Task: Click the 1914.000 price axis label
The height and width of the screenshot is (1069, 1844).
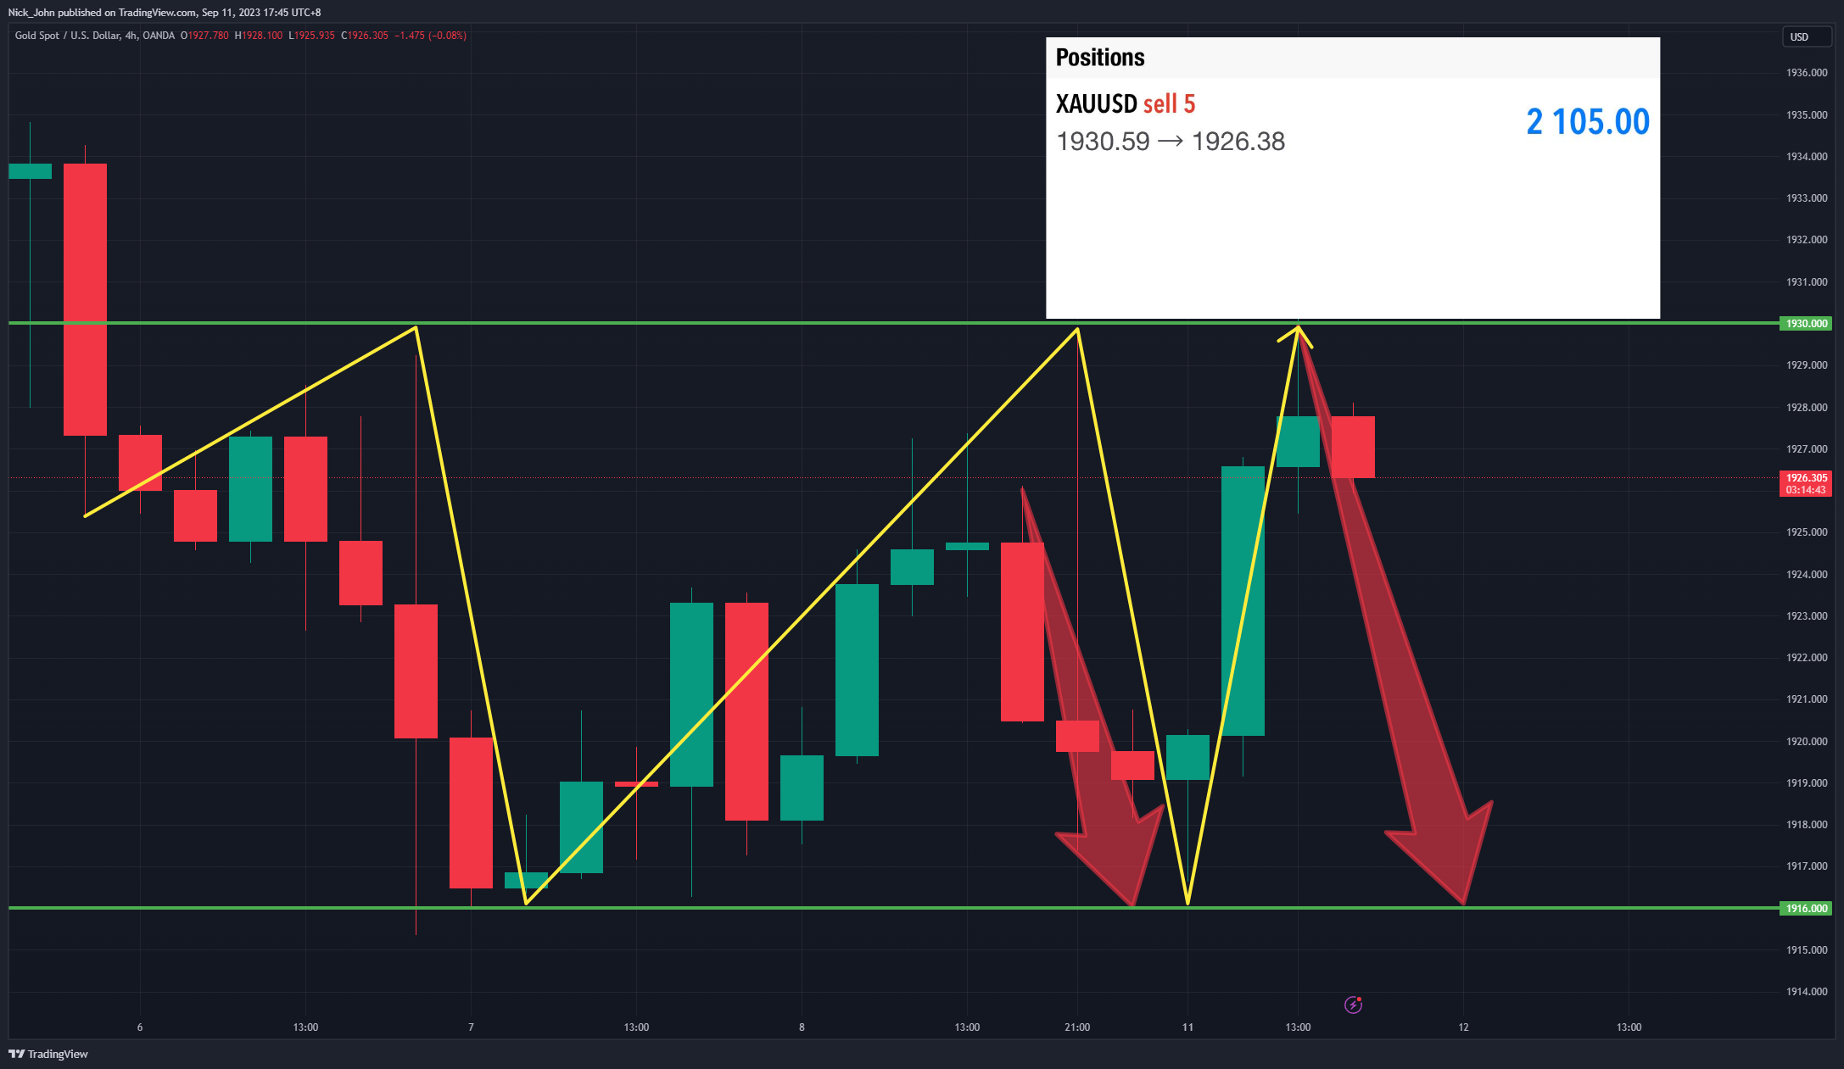Action: (x=1807, y=992)
